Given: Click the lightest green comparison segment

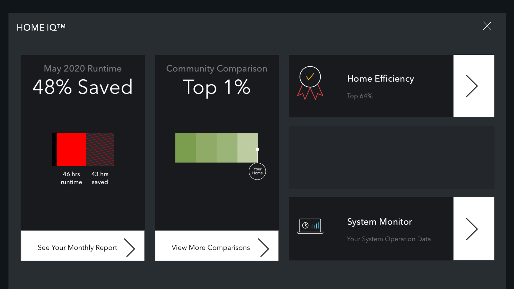Looking at the screenshot, I should [x=247, y=148].
